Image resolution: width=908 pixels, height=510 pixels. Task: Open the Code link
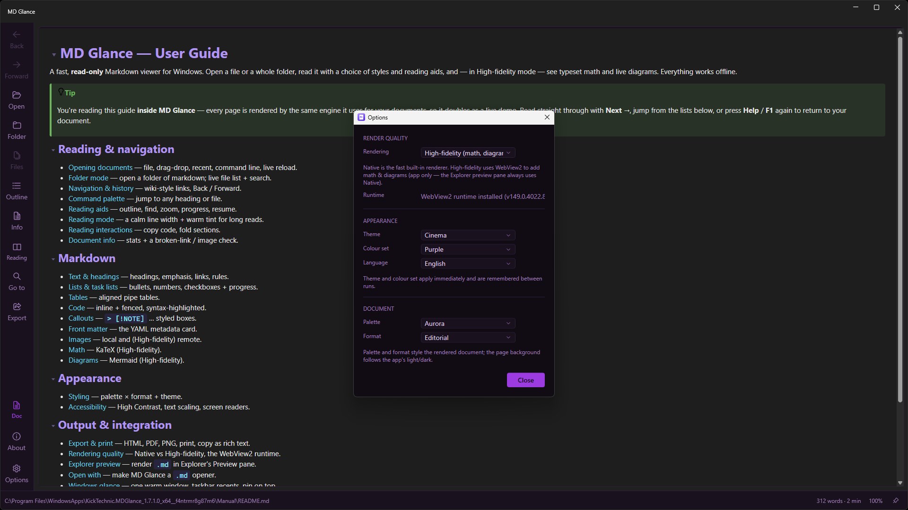click(77, 308)
